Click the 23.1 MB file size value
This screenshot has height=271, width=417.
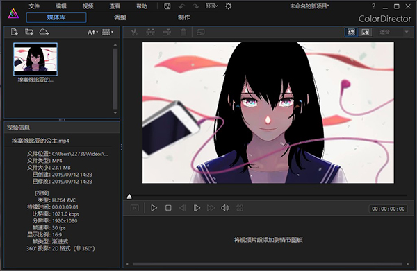pos(61,168)
